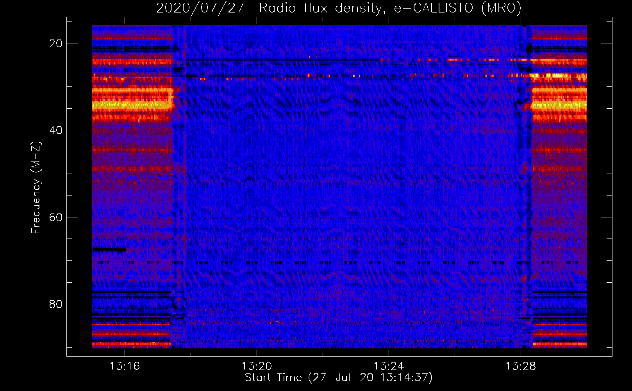This screenshot has height=391, width=632.
Task: Click the '40' frequency tick label
Action: pyautogui.click(x=56, y=130)
